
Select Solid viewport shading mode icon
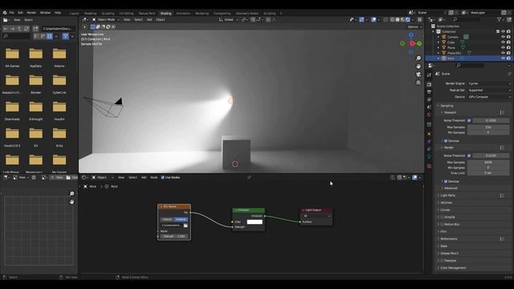(x=398, y=19)
